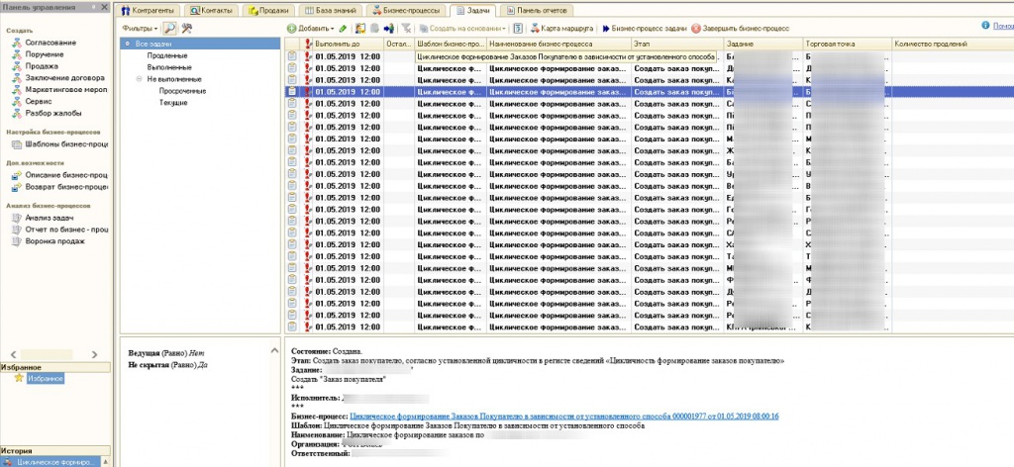This screenshot has width=1014, height=467.
Task: Sort by the Этап column header
Action: [x=677, y=44]
